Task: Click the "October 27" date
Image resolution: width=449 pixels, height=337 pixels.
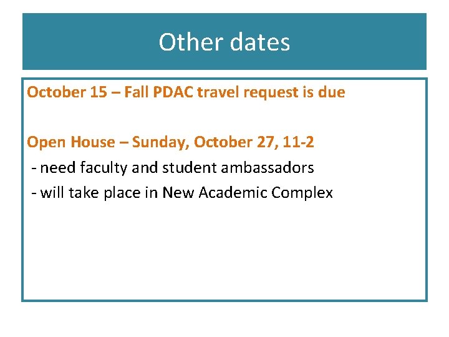Action: [x=233, y=142]
